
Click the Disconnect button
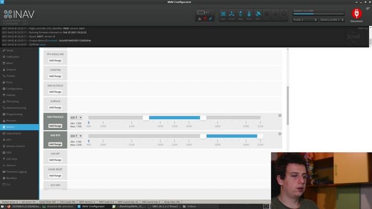click(356, 16)
